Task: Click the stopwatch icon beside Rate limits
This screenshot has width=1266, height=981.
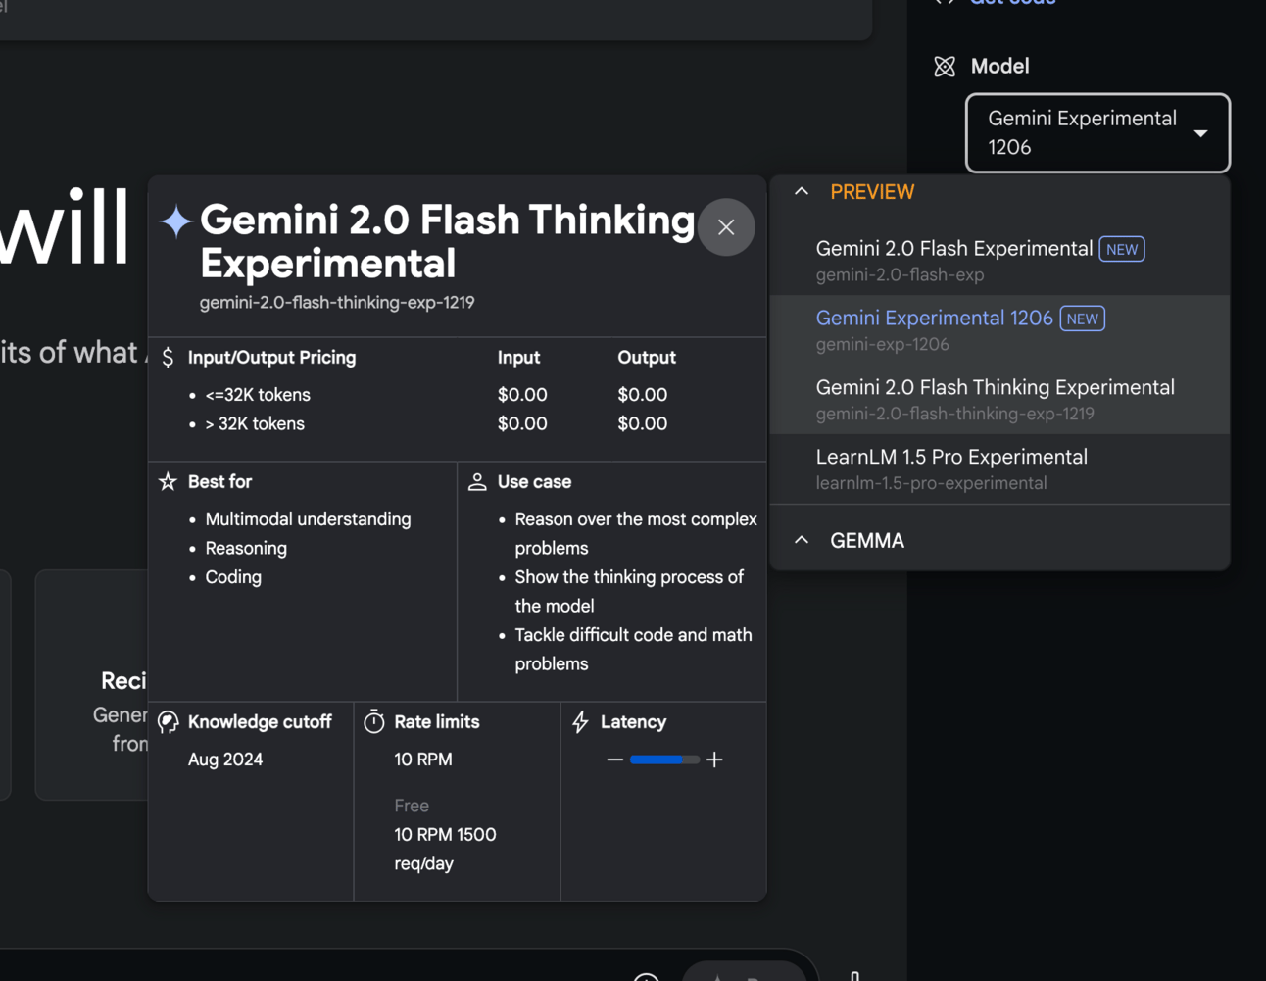Action: tap(374, 722)
